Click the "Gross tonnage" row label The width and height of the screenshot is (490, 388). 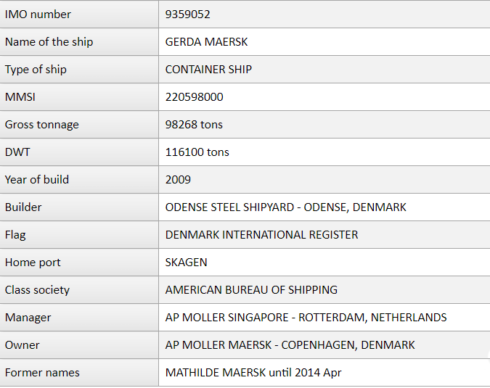pos(41,125)
